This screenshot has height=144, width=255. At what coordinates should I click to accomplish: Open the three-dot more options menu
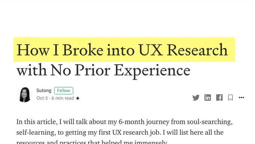(x=241, y=98)
